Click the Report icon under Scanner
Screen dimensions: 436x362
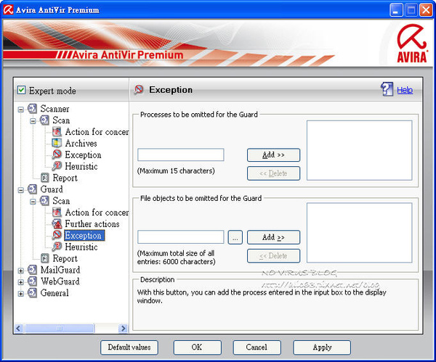click(44, 178)
